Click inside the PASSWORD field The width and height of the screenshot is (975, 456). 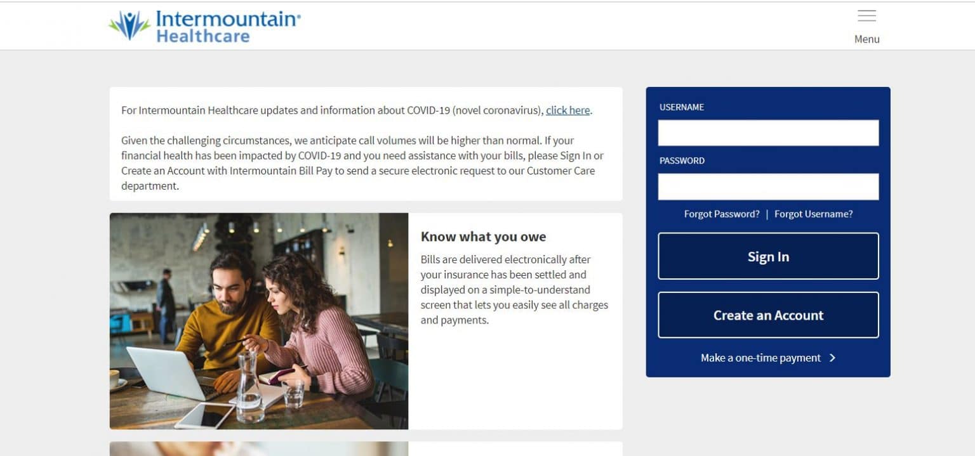(x=768, y=186)
